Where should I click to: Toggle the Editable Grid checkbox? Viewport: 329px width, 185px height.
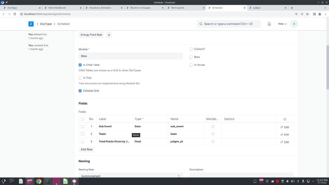[x=80, y=91]
